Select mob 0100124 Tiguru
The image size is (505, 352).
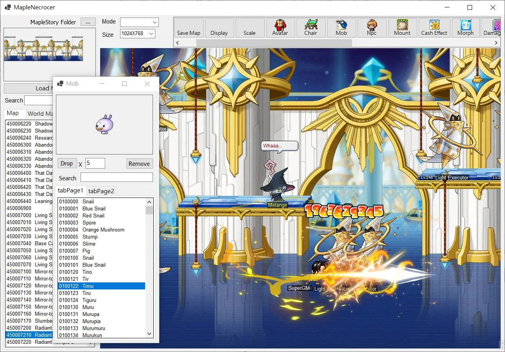tap(101, 300)
